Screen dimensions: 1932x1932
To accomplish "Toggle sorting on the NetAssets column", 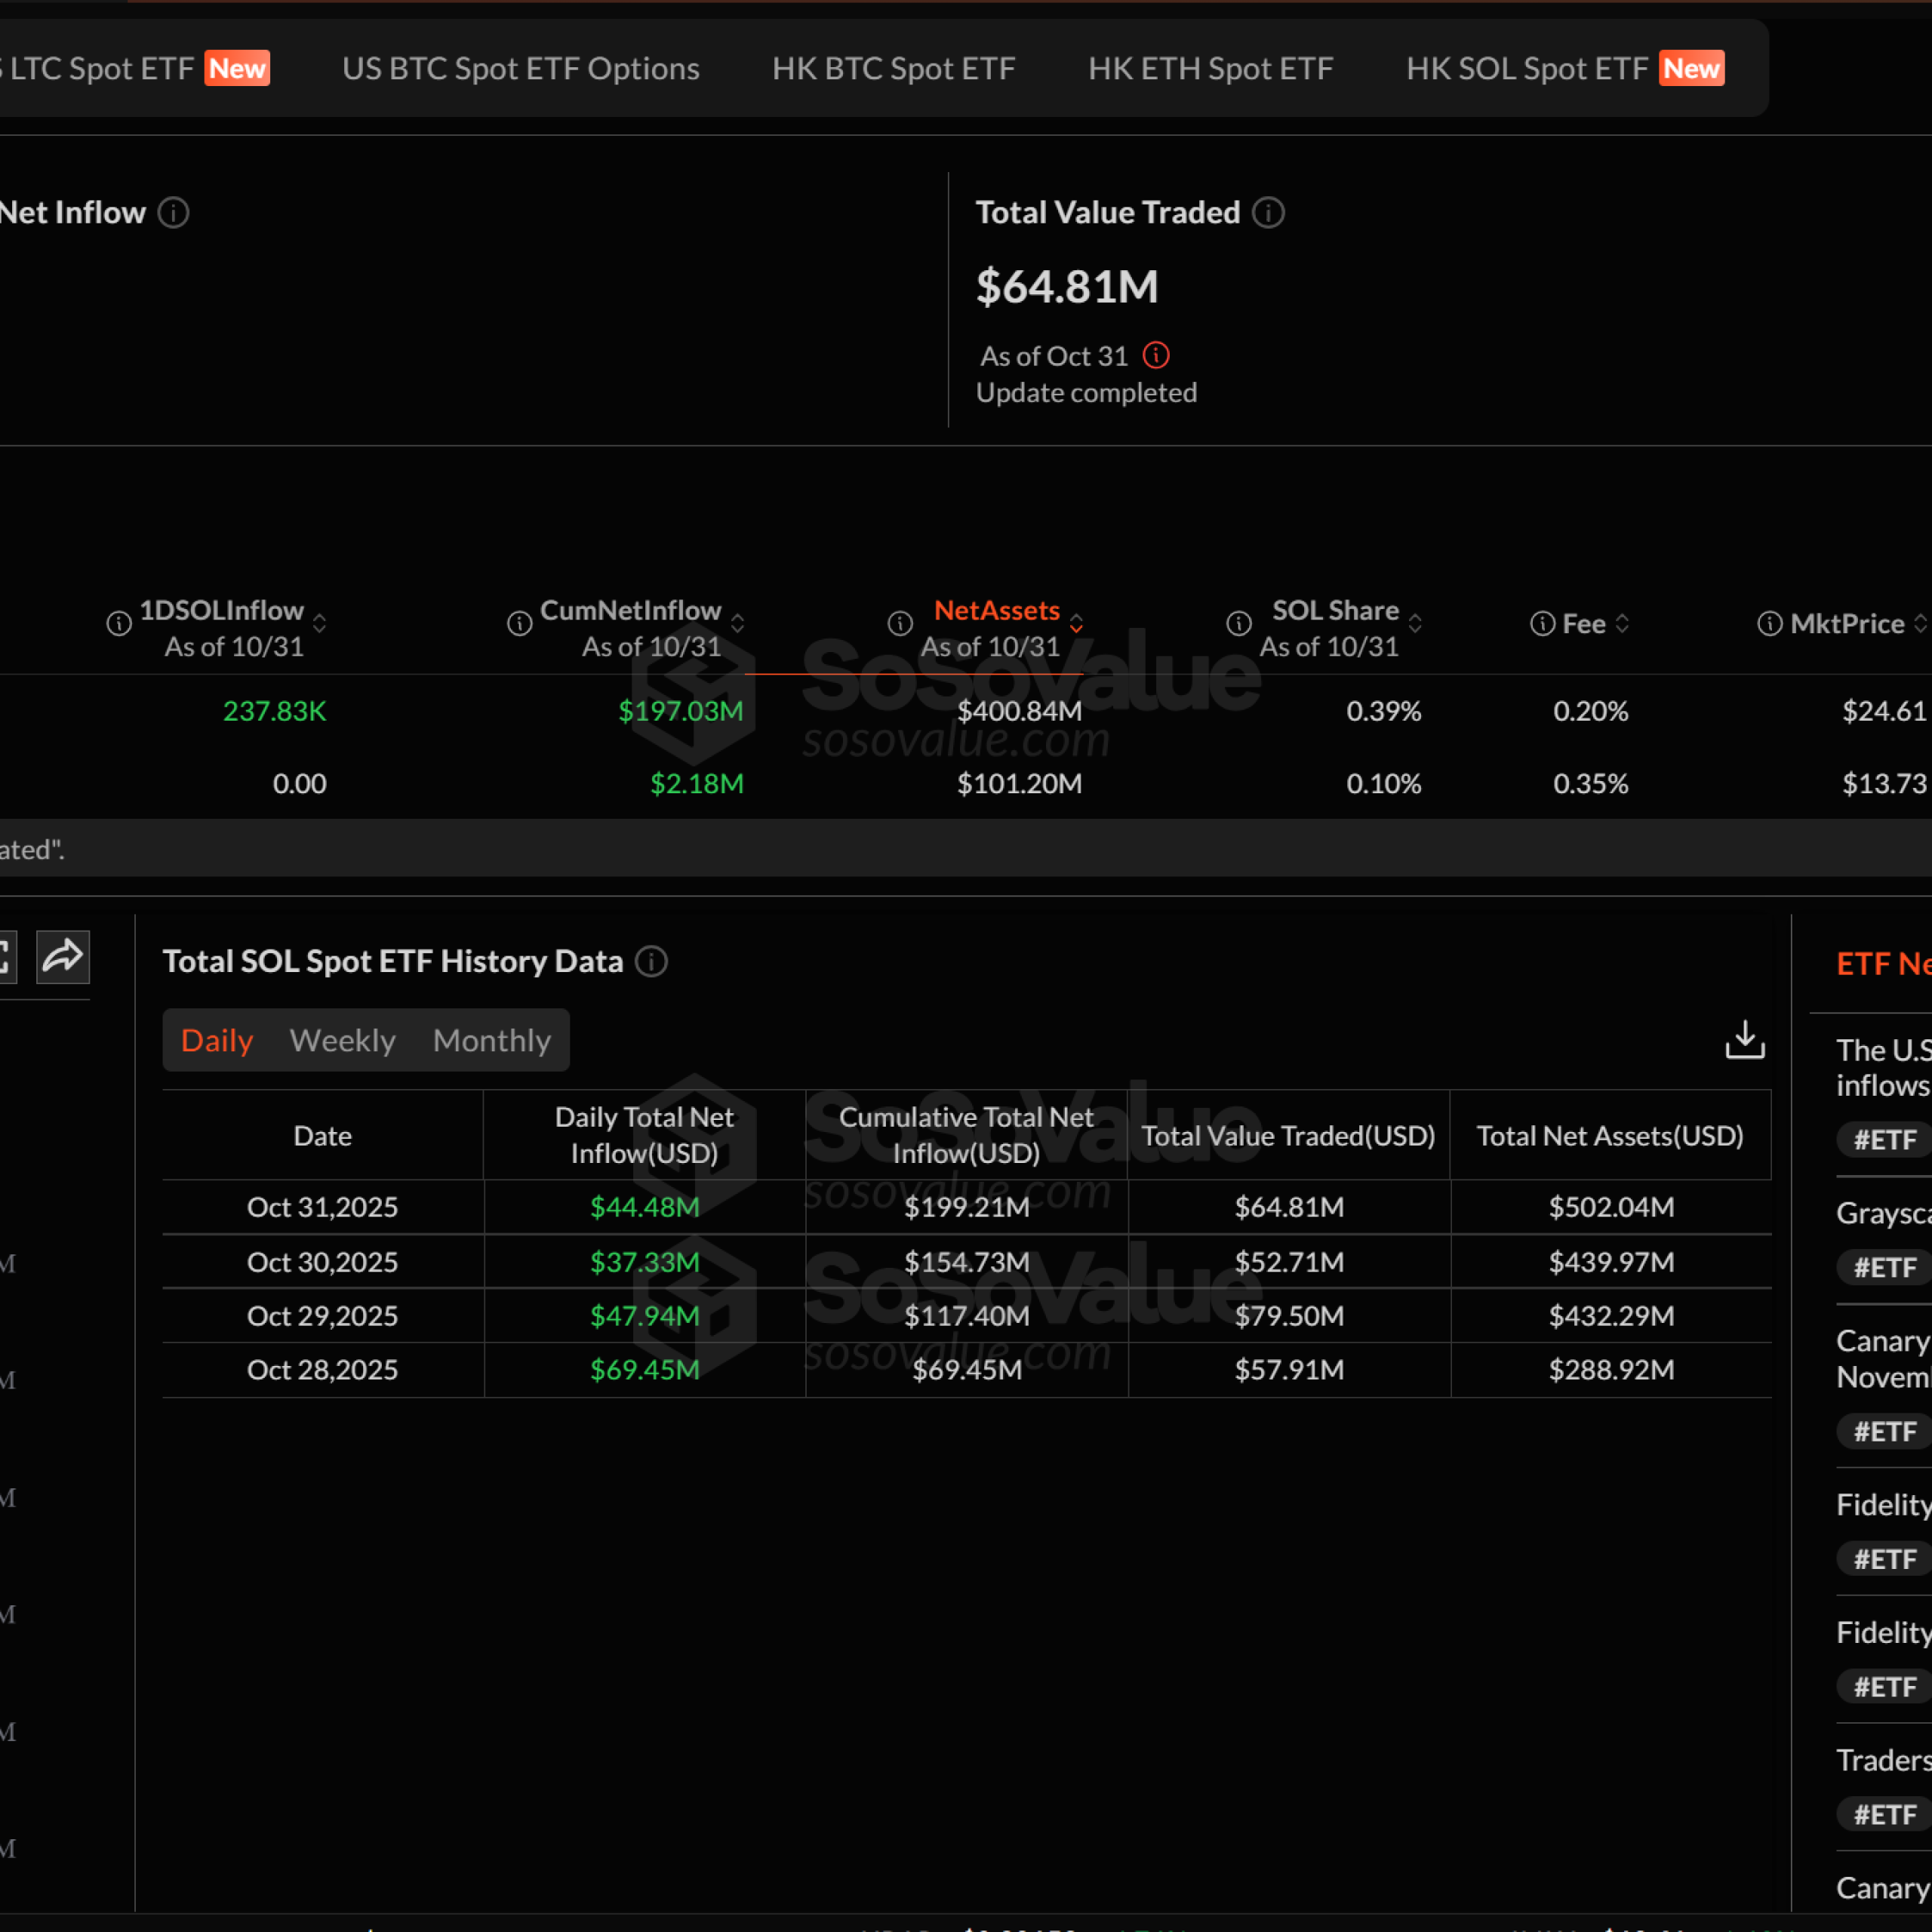I will pyautogui.click(x=1077, y=623).
